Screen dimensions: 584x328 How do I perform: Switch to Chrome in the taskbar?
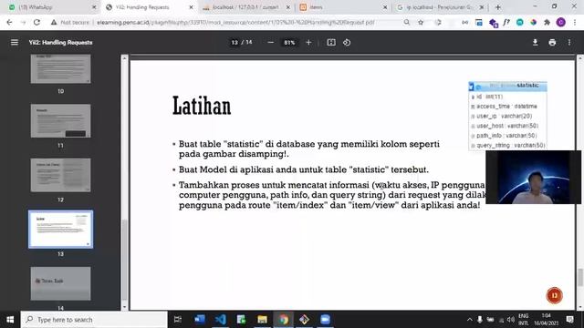284,320
